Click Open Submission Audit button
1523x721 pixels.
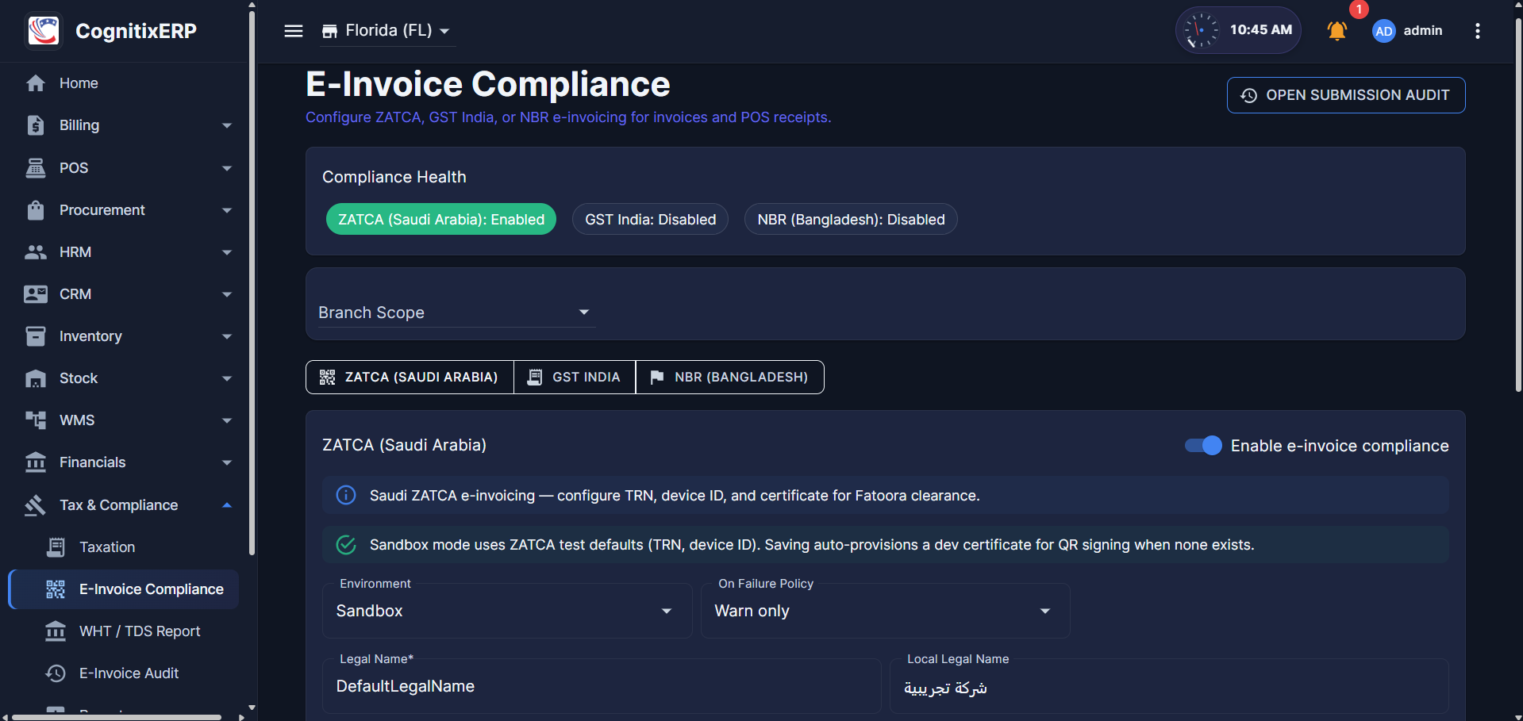coord(1346,95)
